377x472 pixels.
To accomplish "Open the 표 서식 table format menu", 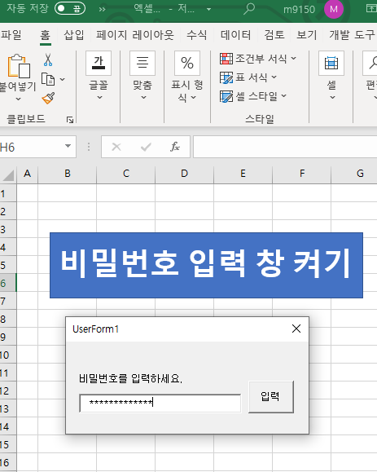I will point(248,77).
